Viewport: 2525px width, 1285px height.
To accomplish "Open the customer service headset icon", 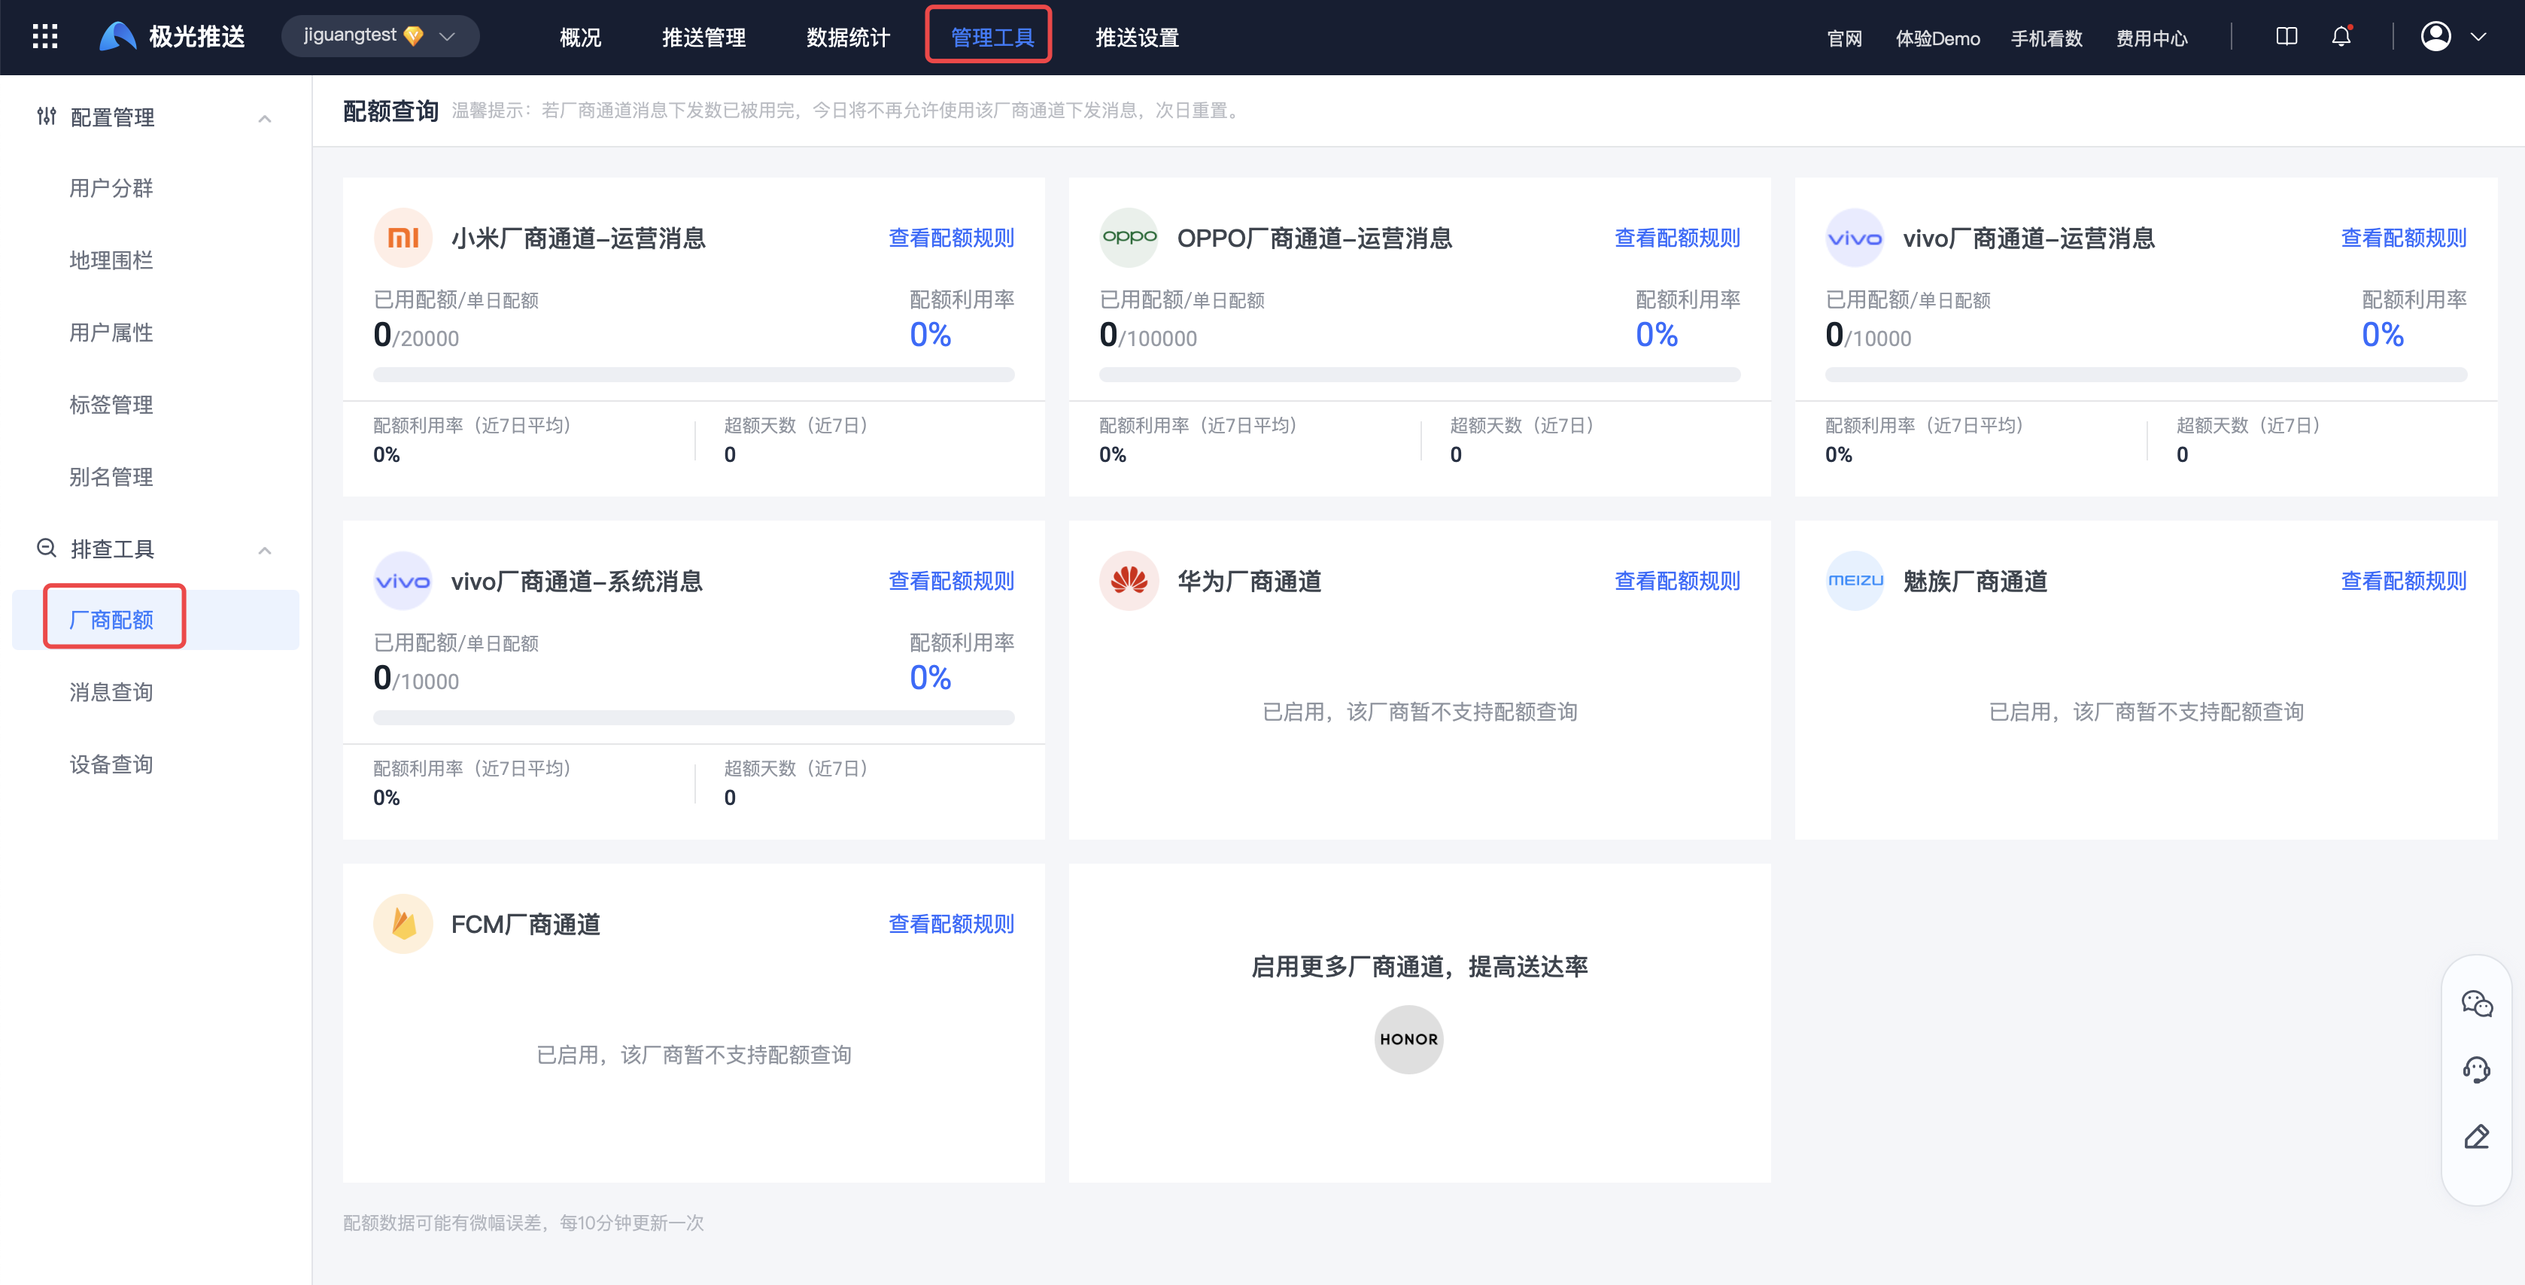I will [x=2476, y=1069].
